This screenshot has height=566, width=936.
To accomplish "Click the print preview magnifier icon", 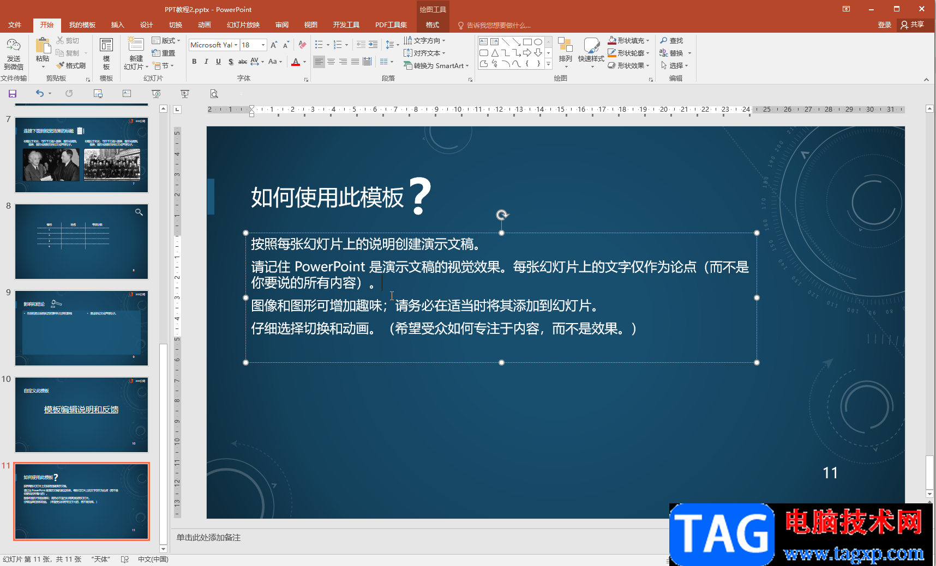I will coord(214,94).
